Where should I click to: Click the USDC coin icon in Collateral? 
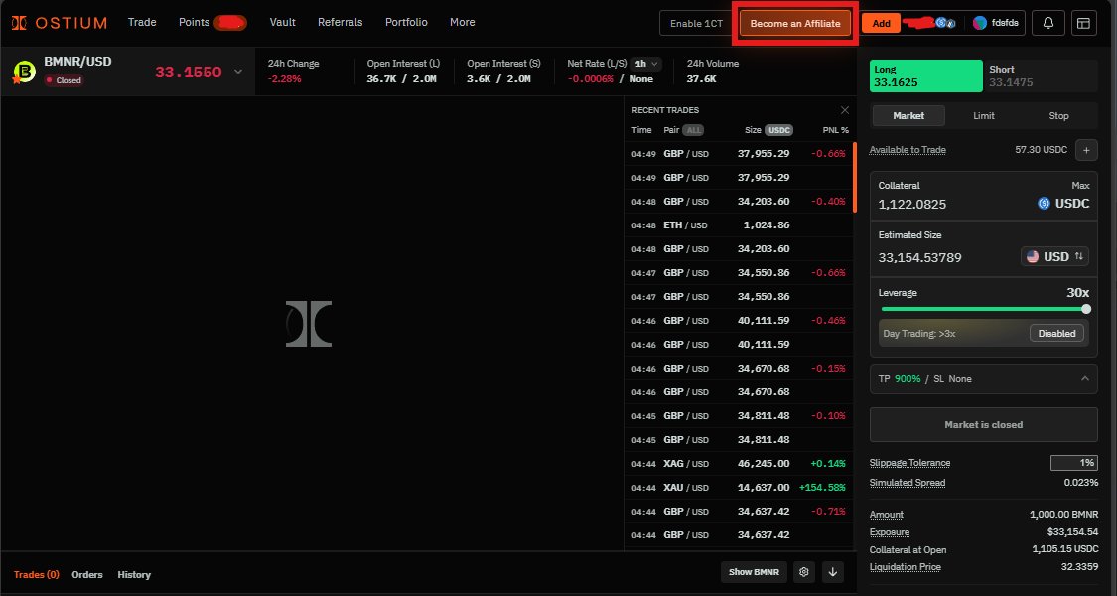click(1044, 204)
